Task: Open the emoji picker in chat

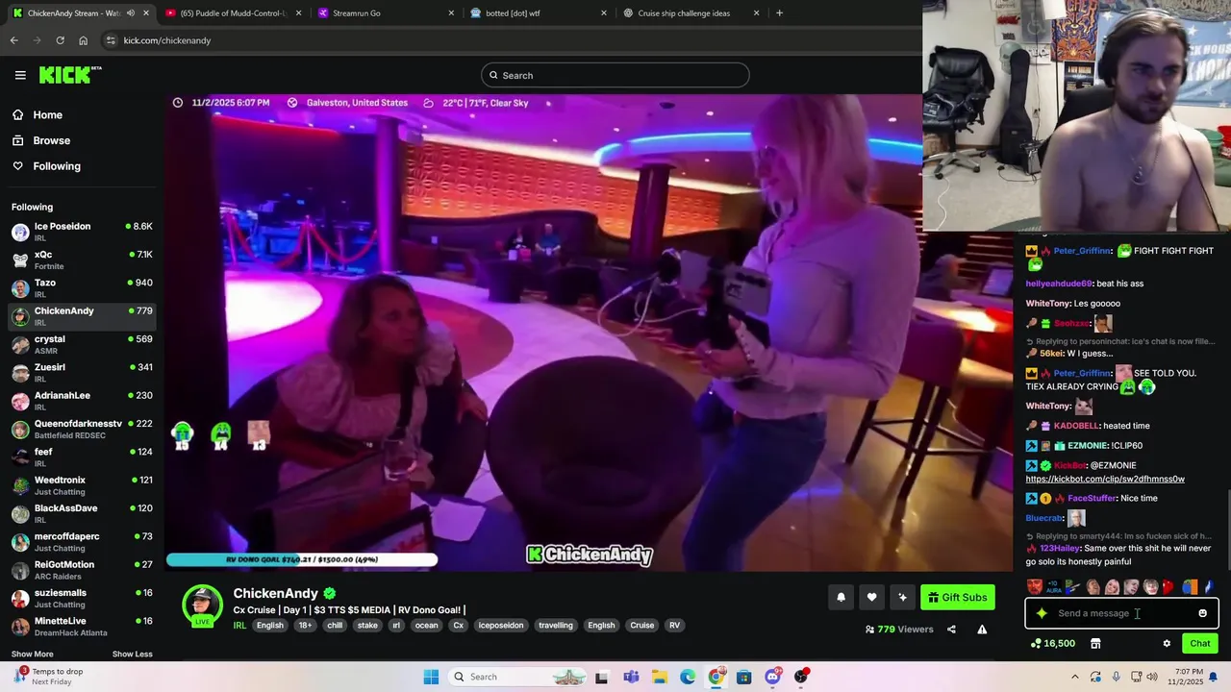Action: [1202, 613]
